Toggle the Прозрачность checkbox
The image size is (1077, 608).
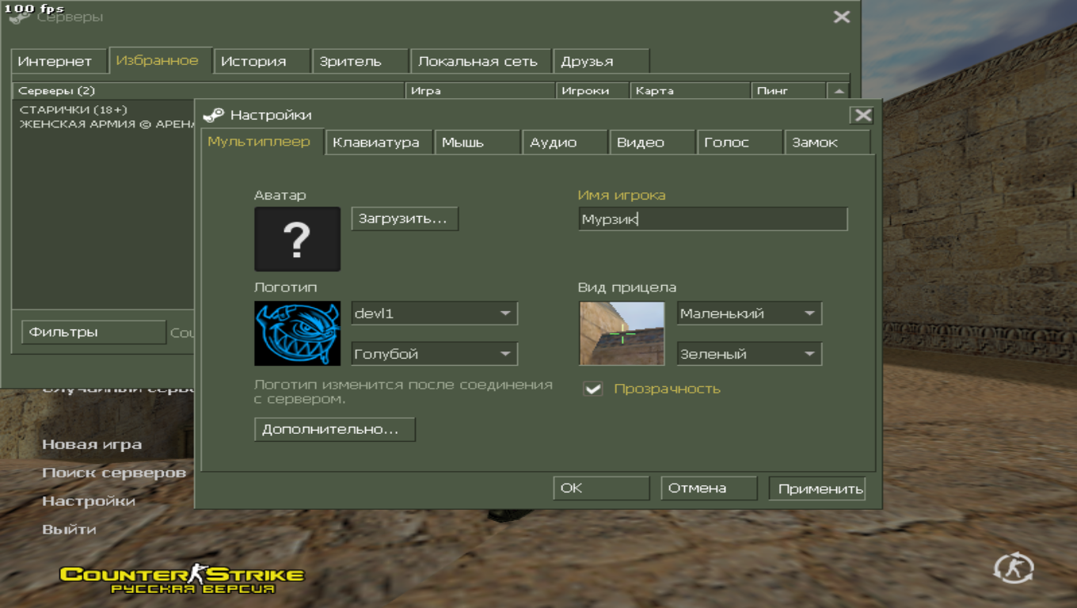(593, 389)
